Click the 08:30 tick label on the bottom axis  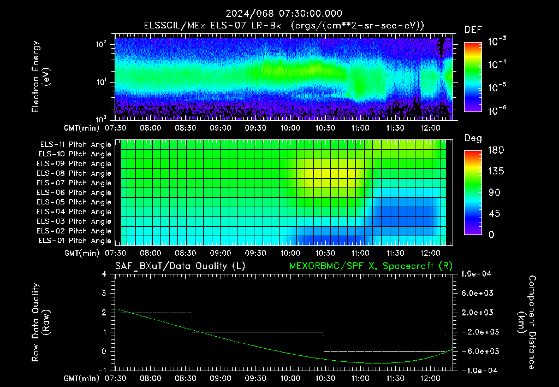click(x=186, y=378)
